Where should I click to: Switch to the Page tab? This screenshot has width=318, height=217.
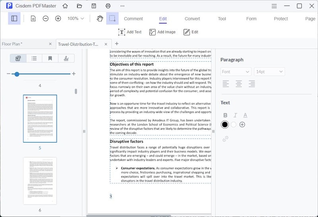pos(310,19)
